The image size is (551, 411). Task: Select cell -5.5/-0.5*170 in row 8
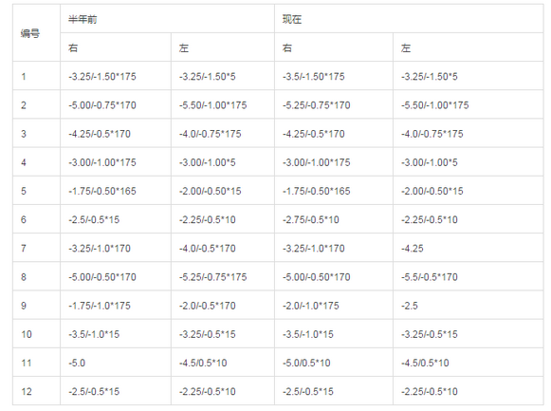coord(468,277)
